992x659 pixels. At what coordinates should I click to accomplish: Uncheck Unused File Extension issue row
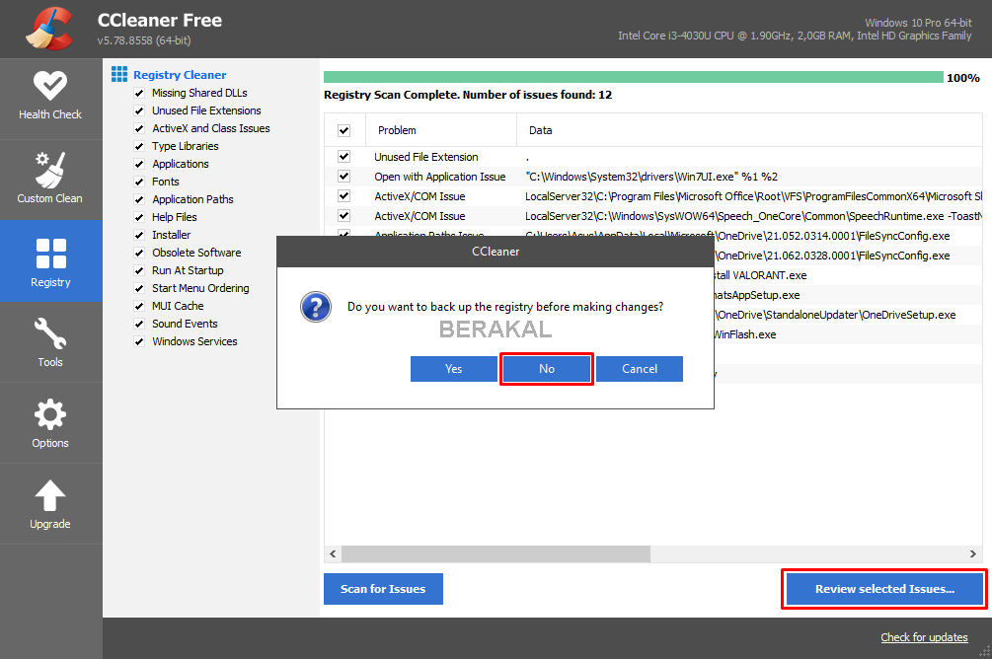(344, 156)
